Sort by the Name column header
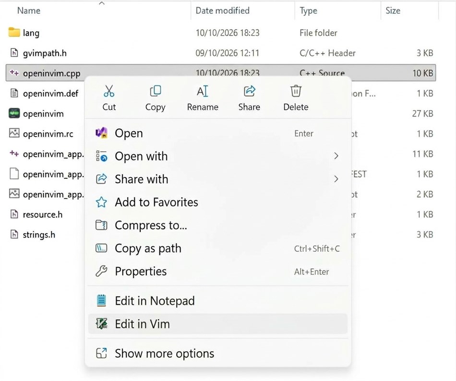 coord(29,11)
